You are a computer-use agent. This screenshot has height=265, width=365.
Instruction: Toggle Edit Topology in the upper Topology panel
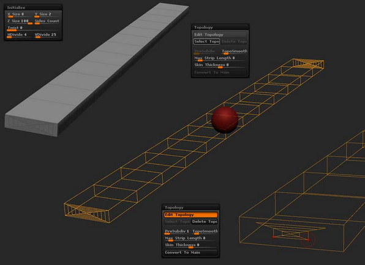(220, 34)
